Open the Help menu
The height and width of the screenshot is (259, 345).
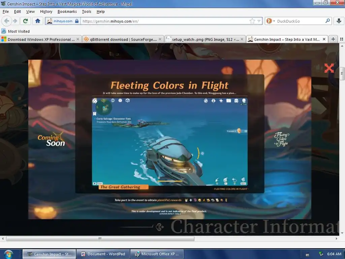coord(100,11)
